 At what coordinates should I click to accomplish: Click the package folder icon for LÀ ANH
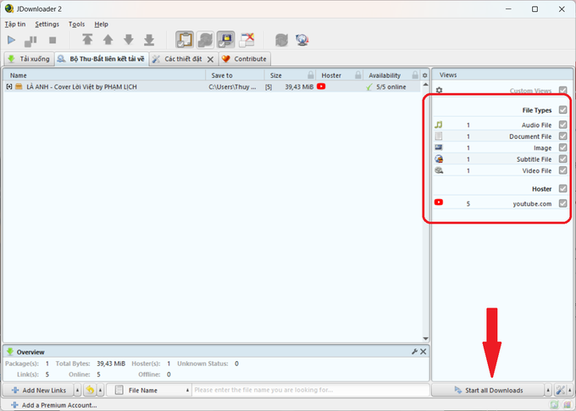click(19, 86)
